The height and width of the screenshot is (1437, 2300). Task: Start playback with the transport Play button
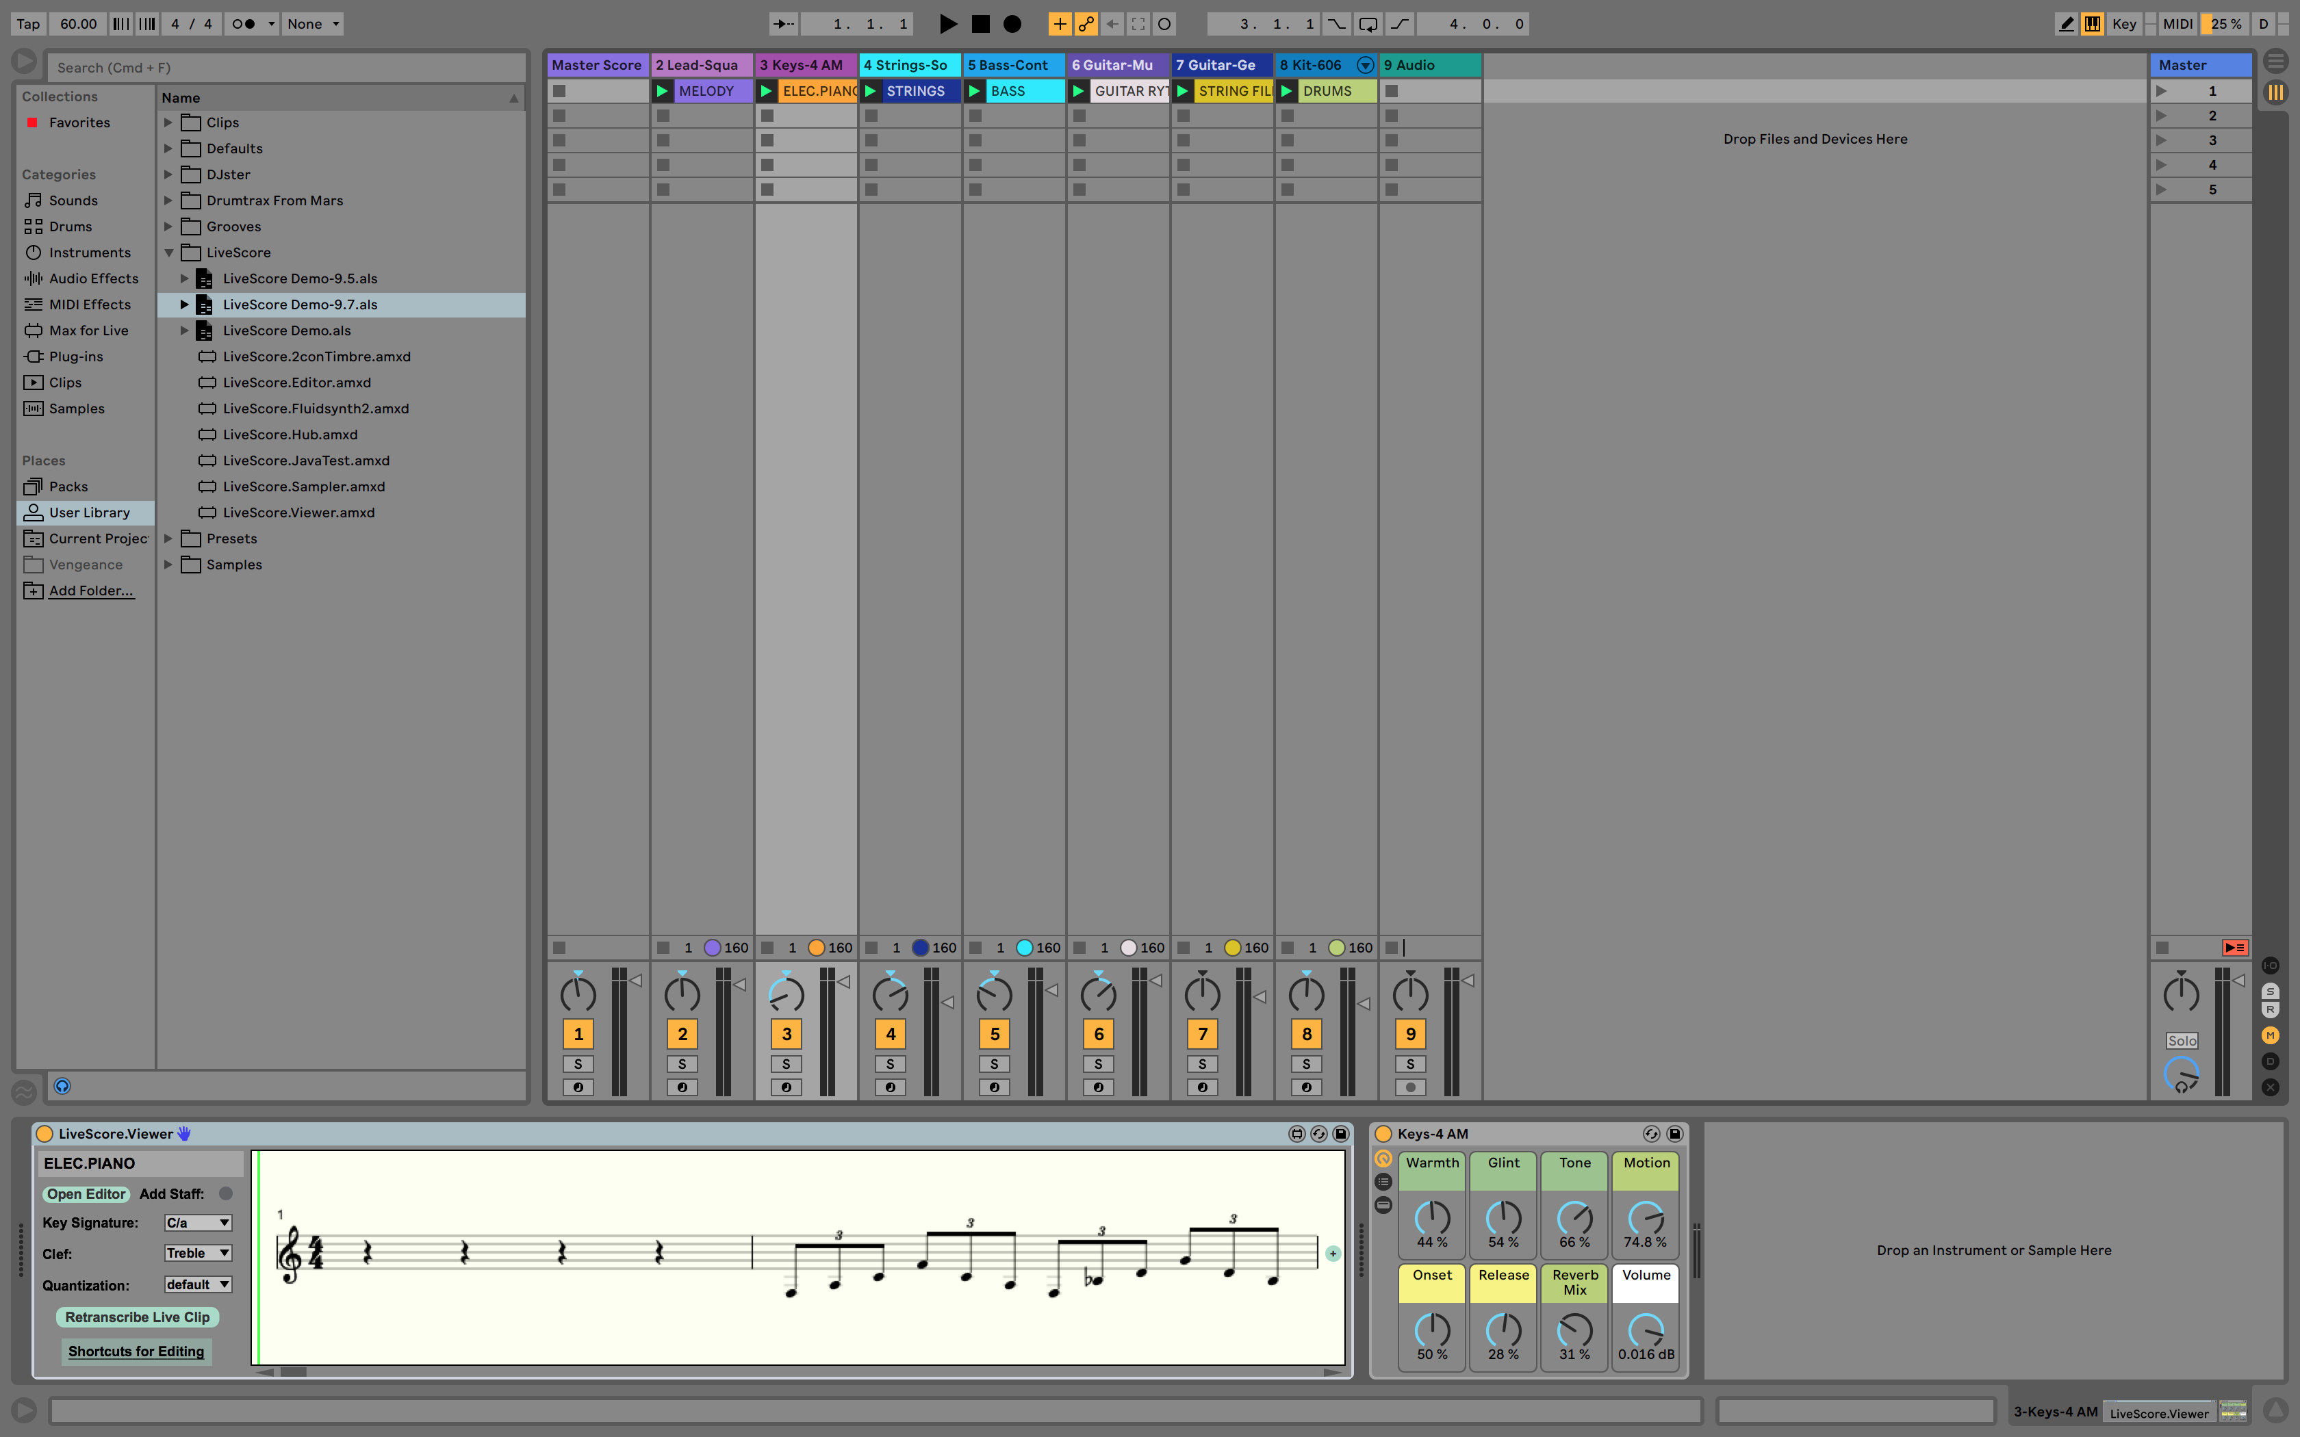coord(947,24)
